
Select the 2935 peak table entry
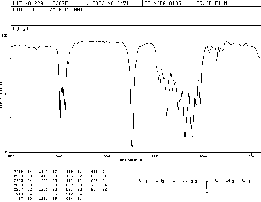[x=23, y=180]
